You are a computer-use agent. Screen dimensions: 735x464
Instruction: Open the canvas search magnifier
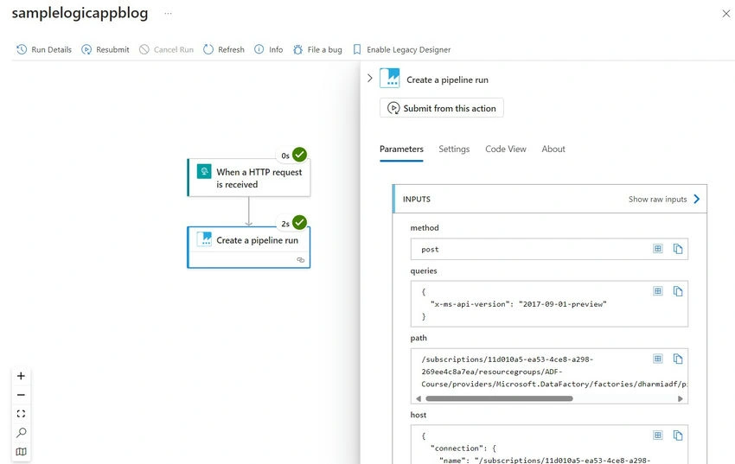coord(21,433)
